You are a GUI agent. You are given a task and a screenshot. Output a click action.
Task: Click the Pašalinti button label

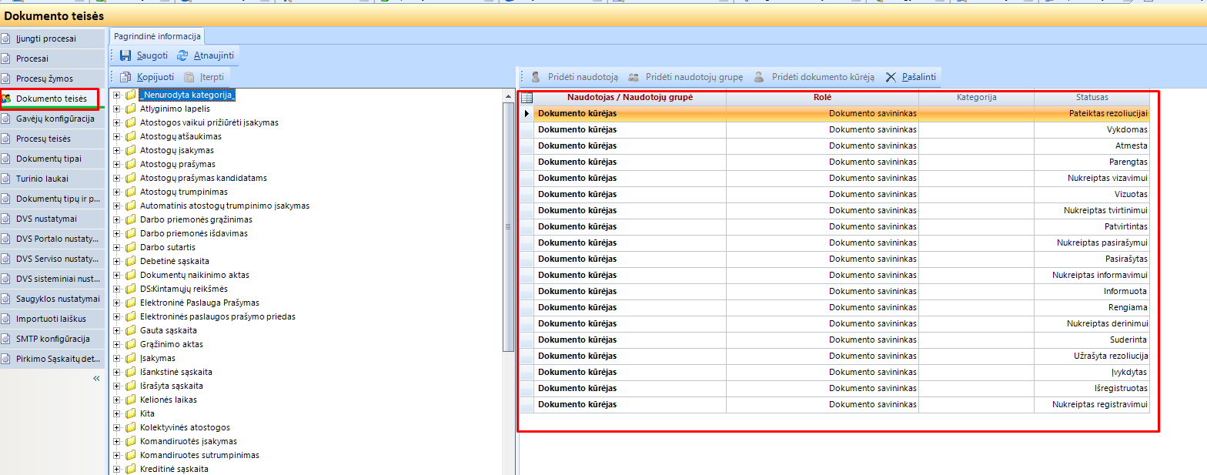(919, 77)
